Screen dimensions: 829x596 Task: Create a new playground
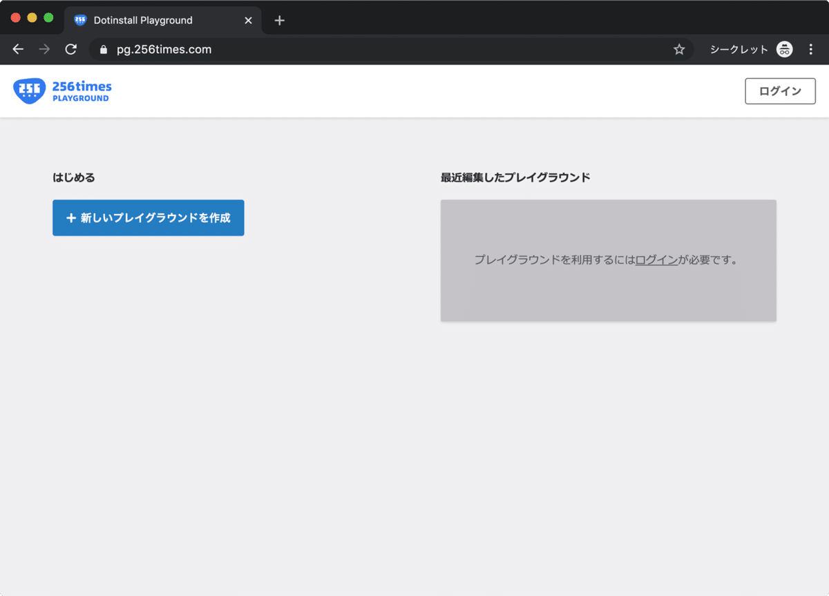click(148, 218)
